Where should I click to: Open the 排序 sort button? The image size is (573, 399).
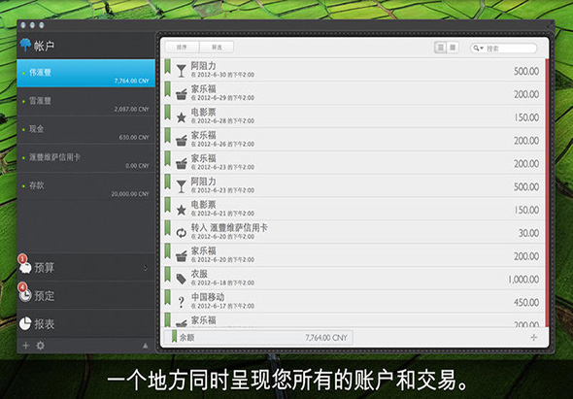click(182, 48)
